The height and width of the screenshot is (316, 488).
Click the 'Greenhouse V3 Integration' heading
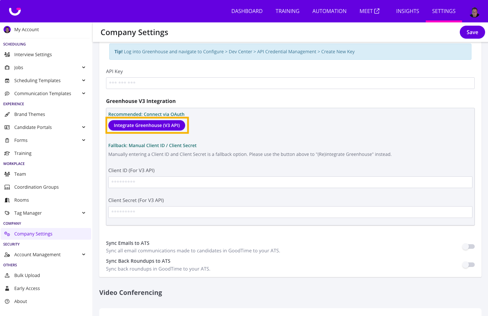[141, 101]
